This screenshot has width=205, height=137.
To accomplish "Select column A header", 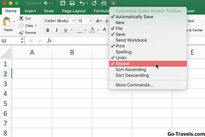I will pyautogui.click(x=32, y=52).
